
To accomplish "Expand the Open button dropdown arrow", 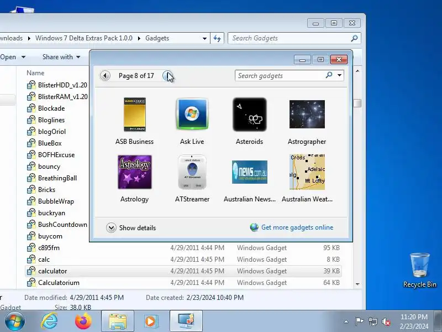I will [x=23, y=57].
